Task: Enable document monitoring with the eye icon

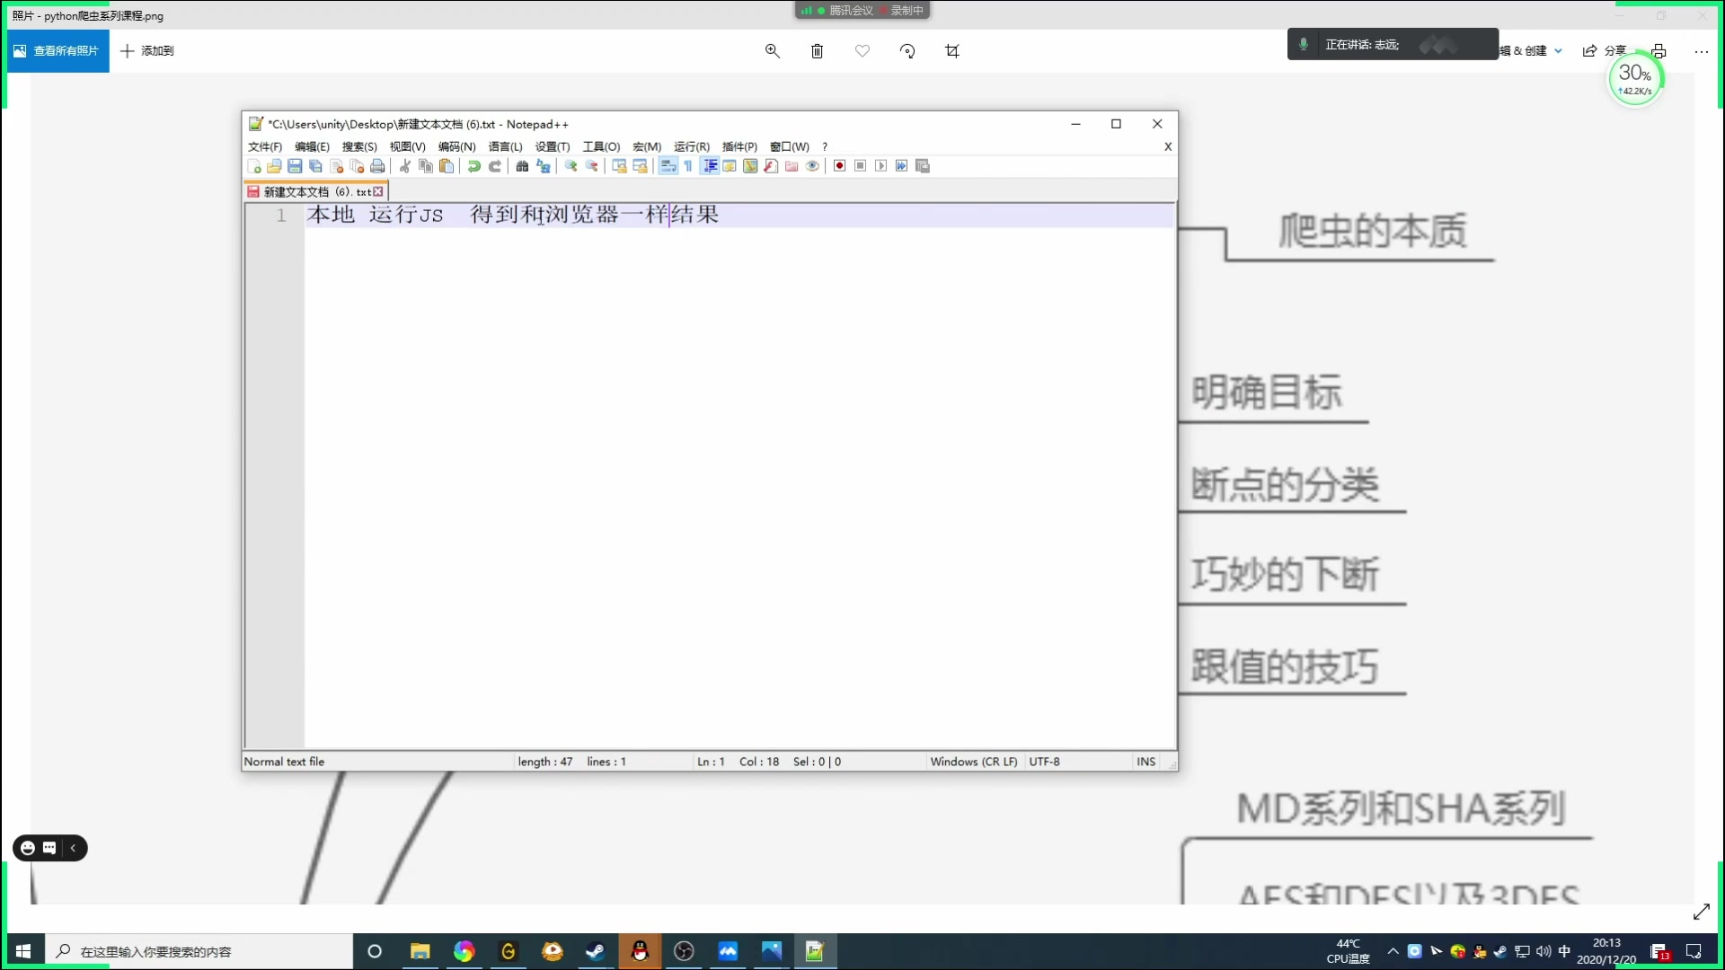Action: [x=813, y=166]
